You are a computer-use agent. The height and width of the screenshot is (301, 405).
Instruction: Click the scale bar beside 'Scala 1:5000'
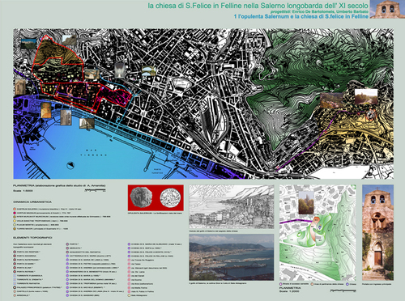point(95,190)
